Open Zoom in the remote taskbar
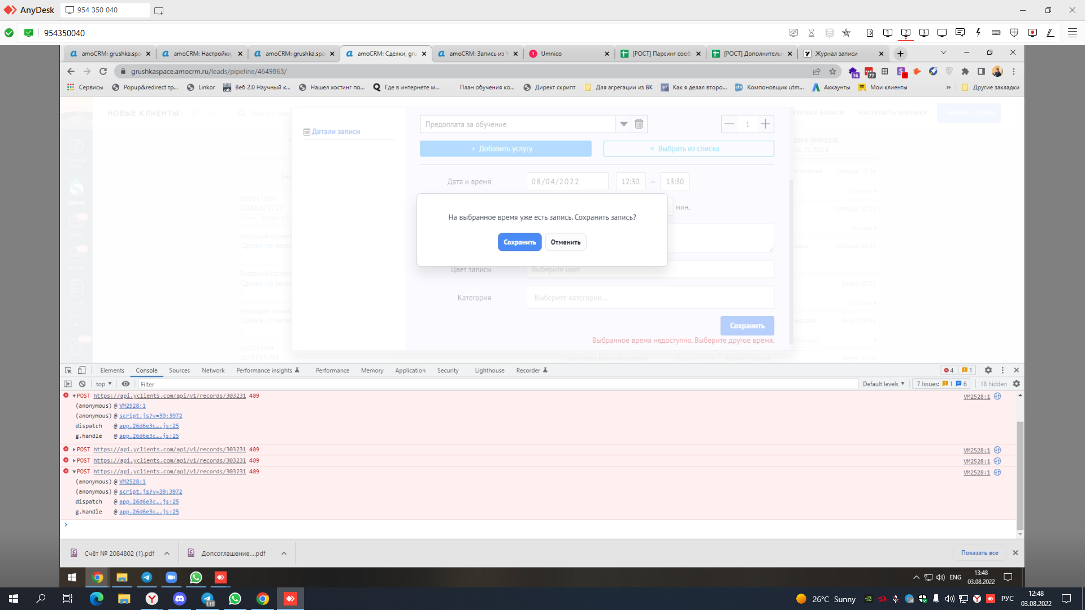The width and height of the screenshot is (1085, 610). point(171,577)
